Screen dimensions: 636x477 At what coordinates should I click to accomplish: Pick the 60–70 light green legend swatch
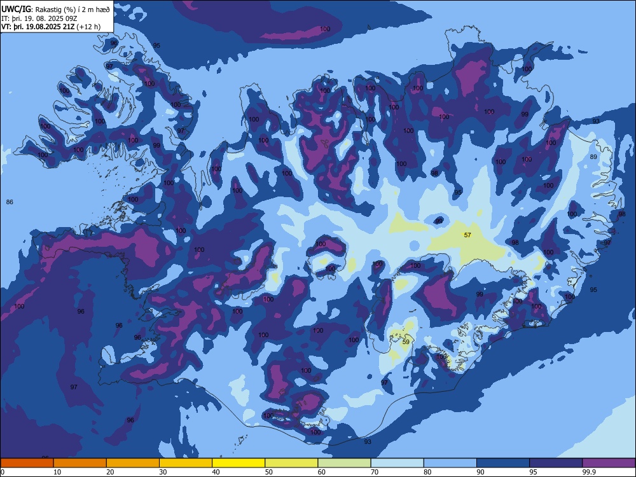(344, 463)
